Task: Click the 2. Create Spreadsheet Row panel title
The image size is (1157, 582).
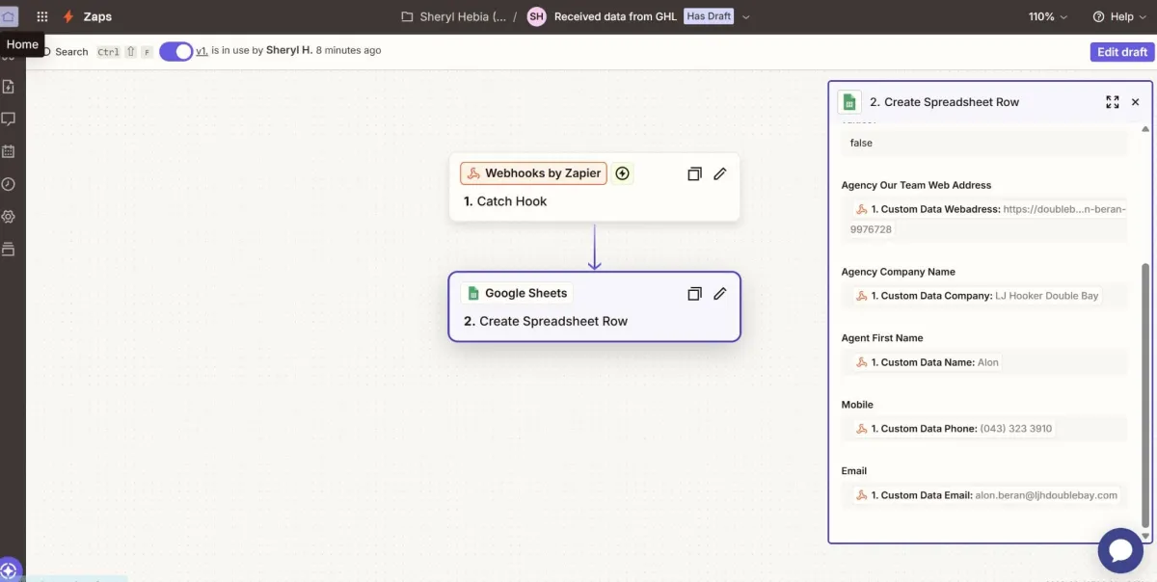Action: pyautogui.click(x=944, y=102)
